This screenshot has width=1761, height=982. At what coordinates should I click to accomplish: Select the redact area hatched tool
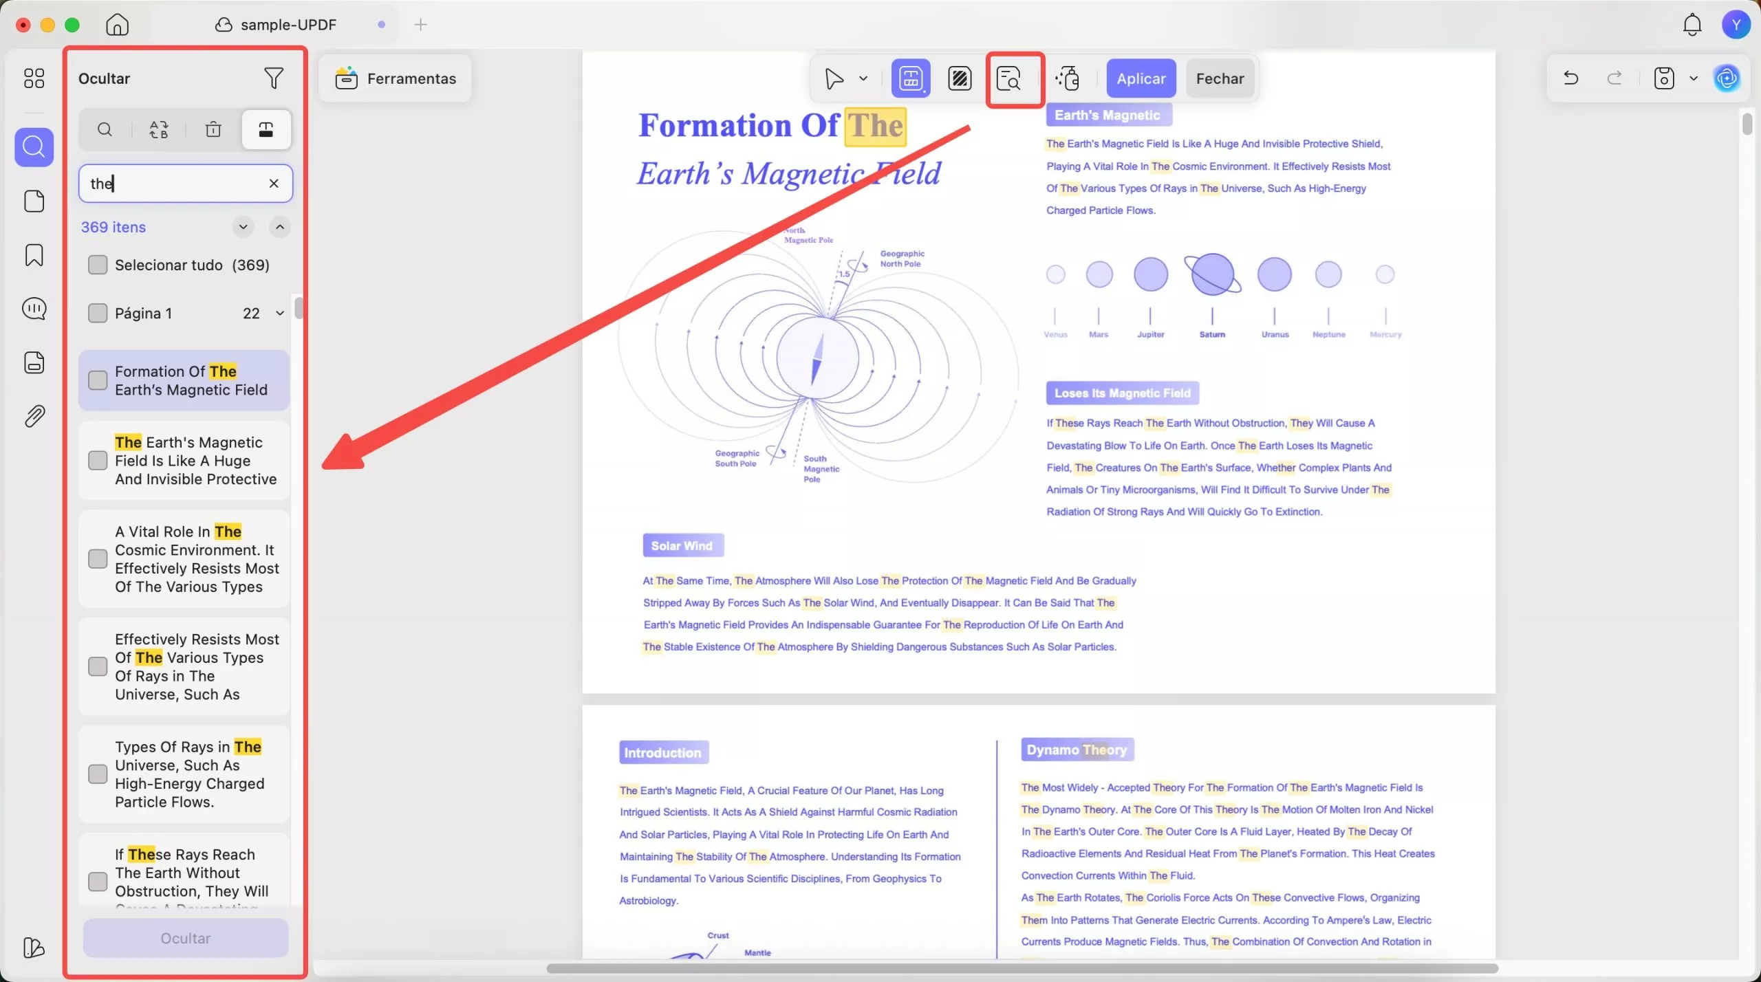point(960,78)
